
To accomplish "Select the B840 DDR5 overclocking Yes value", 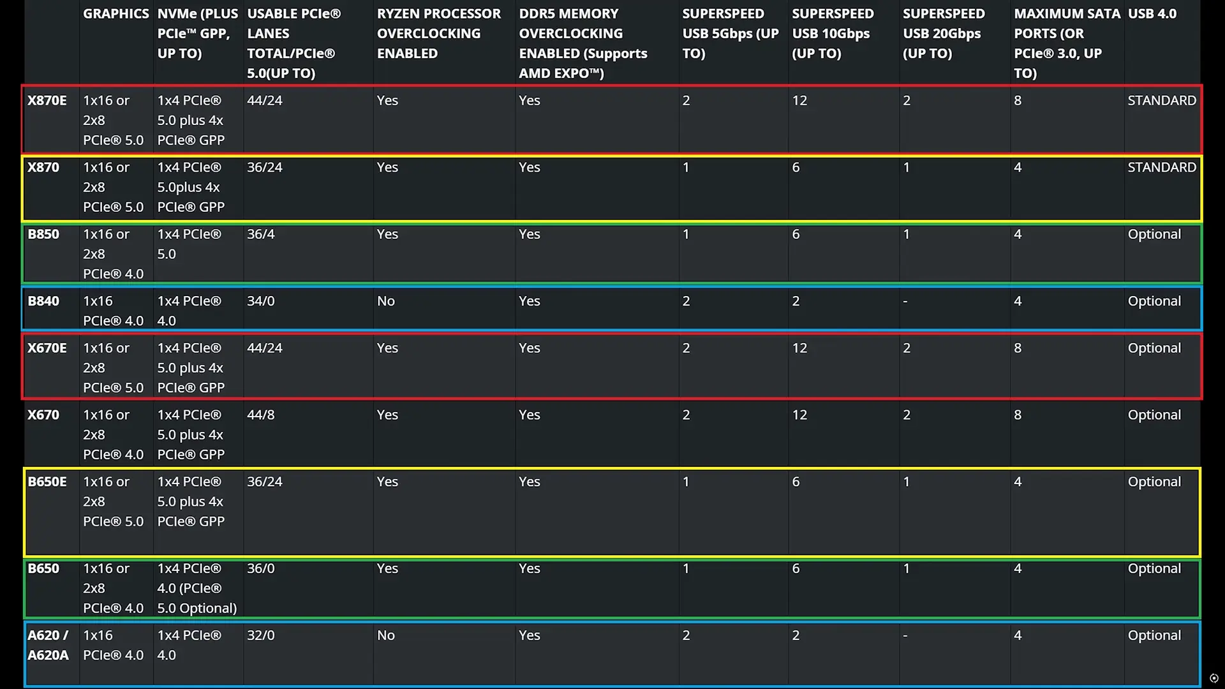I will (530, 301).
